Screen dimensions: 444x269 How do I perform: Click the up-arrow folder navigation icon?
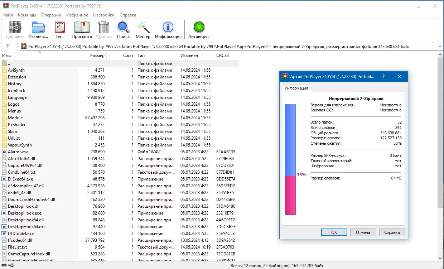[x=8, y=46]
